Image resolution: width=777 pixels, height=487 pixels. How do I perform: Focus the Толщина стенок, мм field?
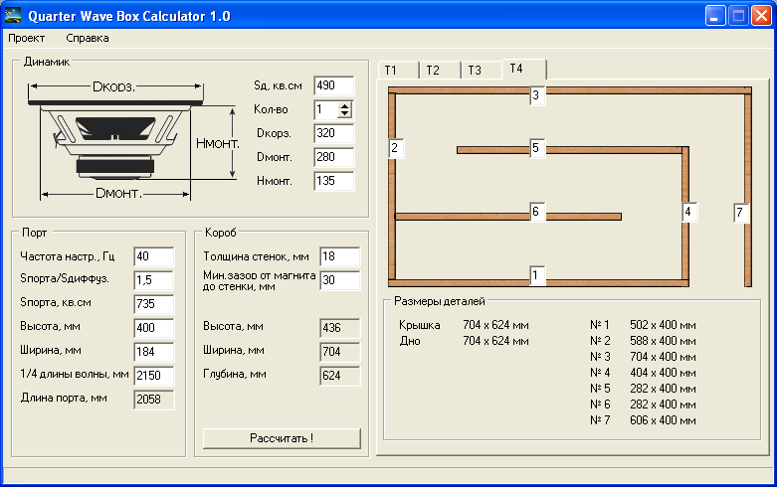pos(340,256)
